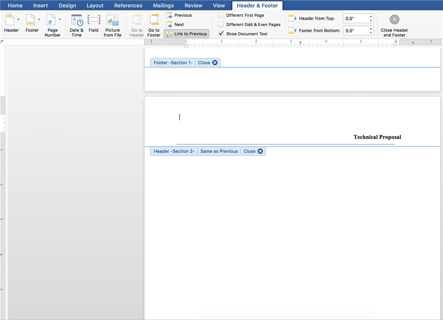
Task: Click the center tab stop on ruler
Action: 300,43
